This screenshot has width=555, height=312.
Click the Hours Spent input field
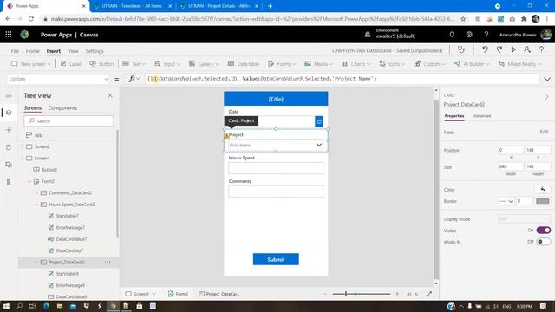[276, 168]
